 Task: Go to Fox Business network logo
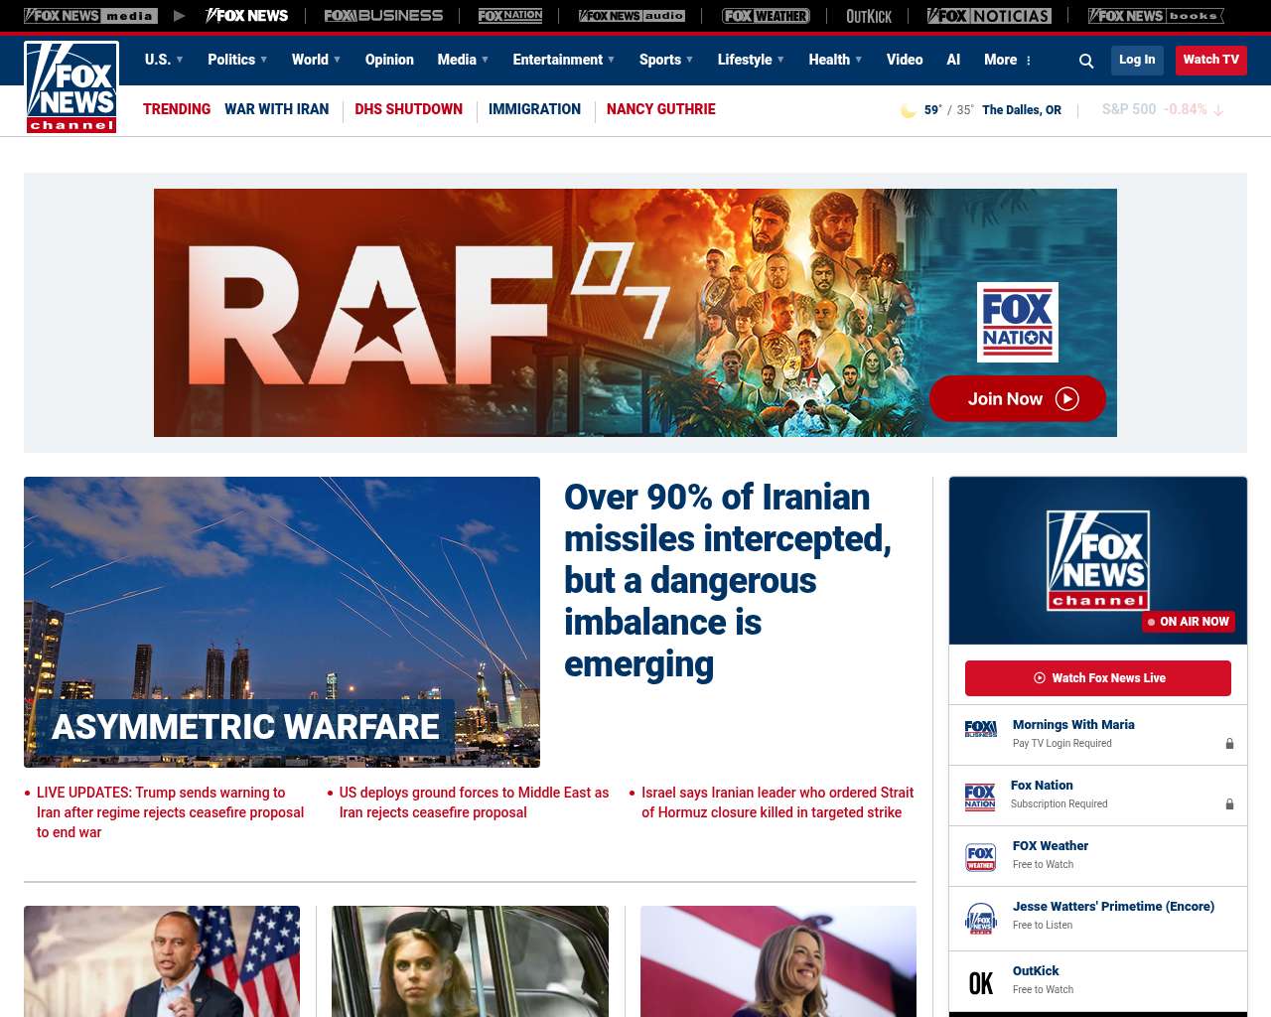tap(383, 16)
